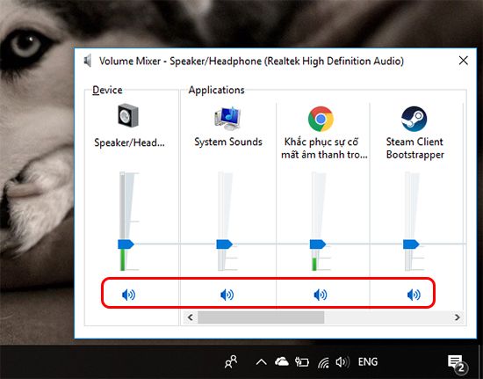483x379 pixels.
Task: Click the Chrome volume slider handle
Action: coord(318,244)
